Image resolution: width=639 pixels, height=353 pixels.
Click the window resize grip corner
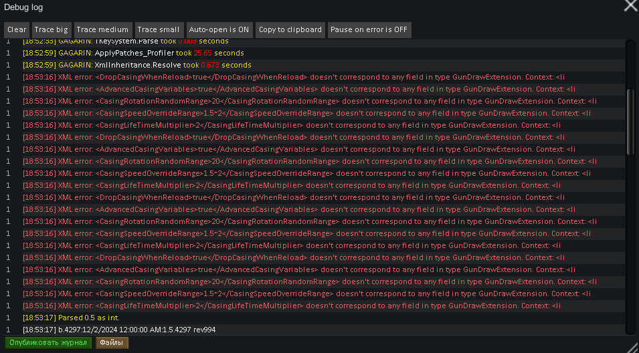(632, 346)
